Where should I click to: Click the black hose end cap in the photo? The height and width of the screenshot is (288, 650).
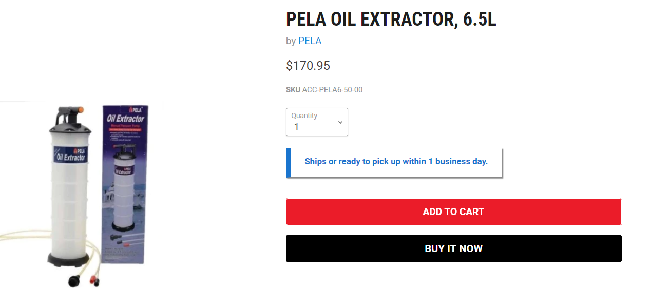(73, 281)
